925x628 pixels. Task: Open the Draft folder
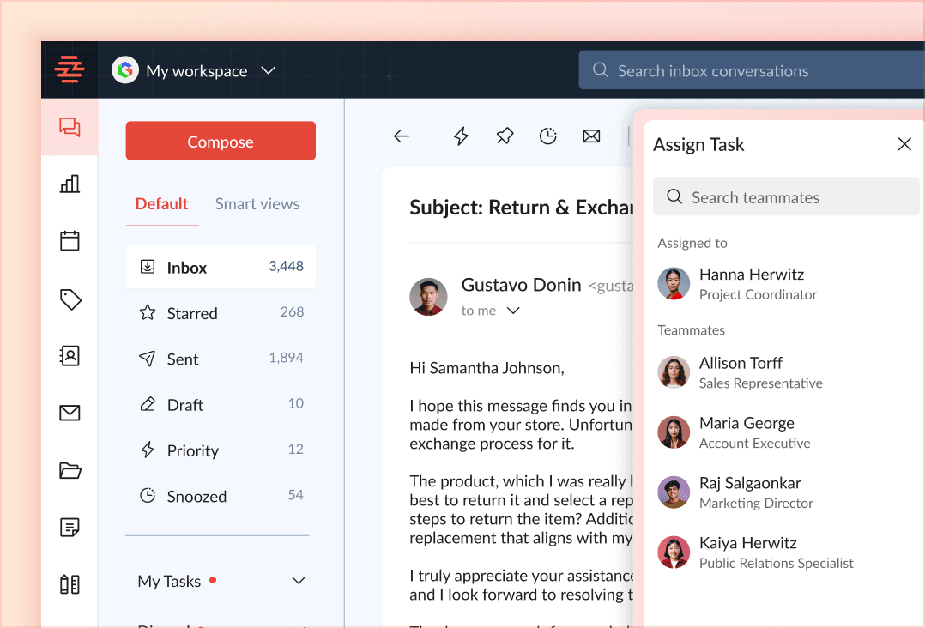click(x=221, y=405)
